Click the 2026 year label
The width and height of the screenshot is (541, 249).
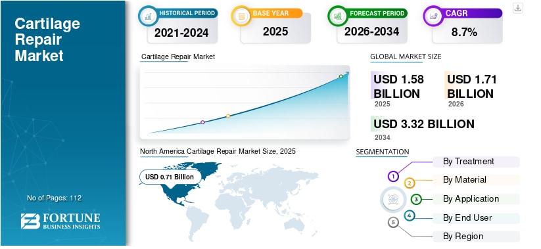pos(456,104)
